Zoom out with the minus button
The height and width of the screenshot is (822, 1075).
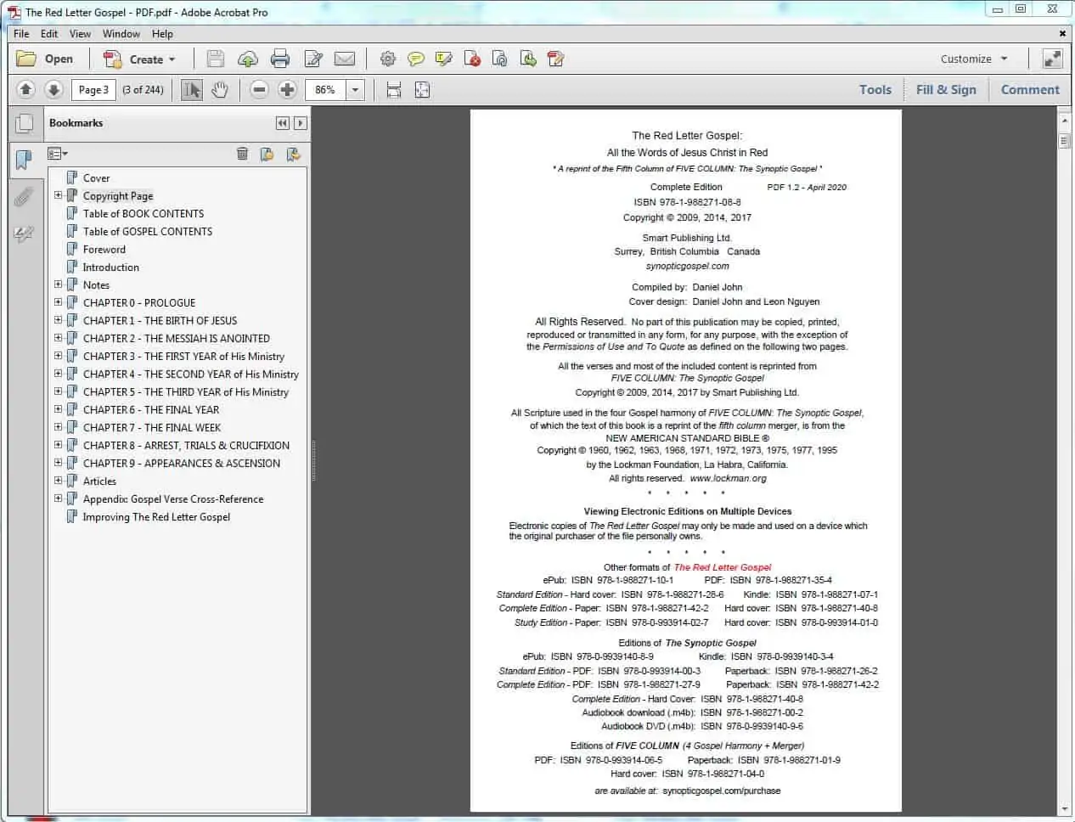click(x=260, y=89)
